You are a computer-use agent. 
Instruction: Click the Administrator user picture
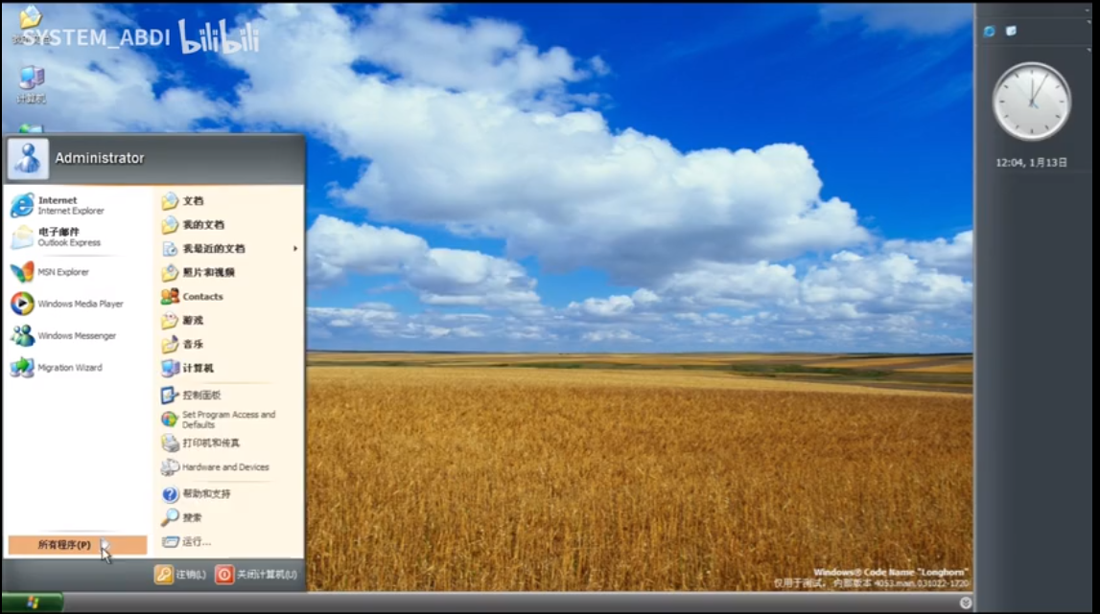pyautogui.click(x=27, y=158)
